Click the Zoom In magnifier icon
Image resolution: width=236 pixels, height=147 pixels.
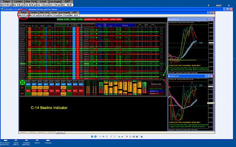111,136
